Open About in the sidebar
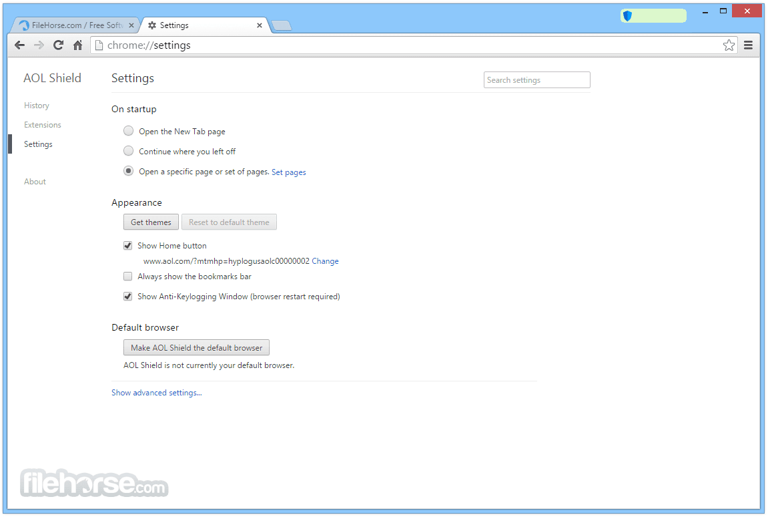The width and height of the screenshot is (768, 517). click(x=35, y=182)
